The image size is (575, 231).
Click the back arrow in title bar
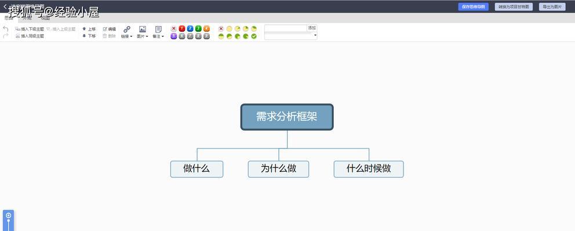click(5, 6)
